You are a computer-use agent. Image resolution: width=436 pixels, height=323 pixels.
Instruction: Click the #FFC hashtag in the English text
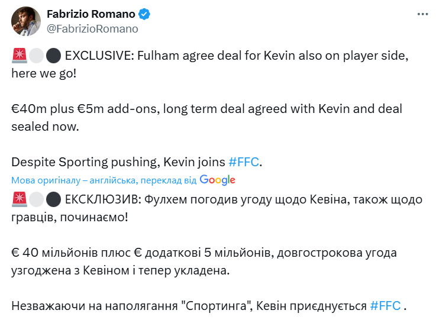tap(244, 161)
